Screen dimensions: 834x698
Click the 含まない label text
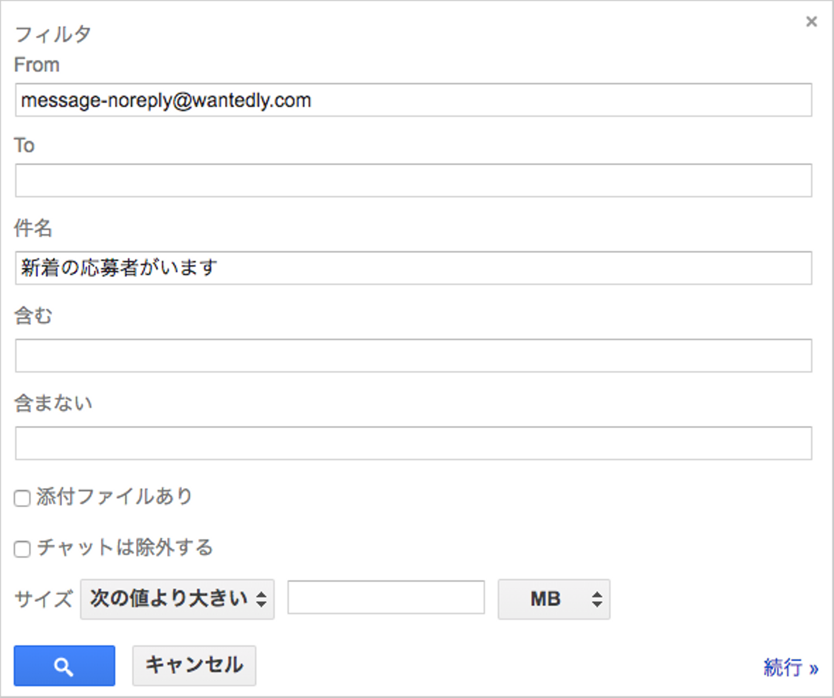coord(53,403)
